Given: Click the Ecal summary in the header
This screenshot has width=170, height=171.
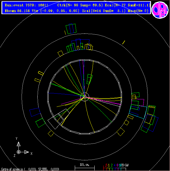Looking at the screenshot, I should pos(127,5).
